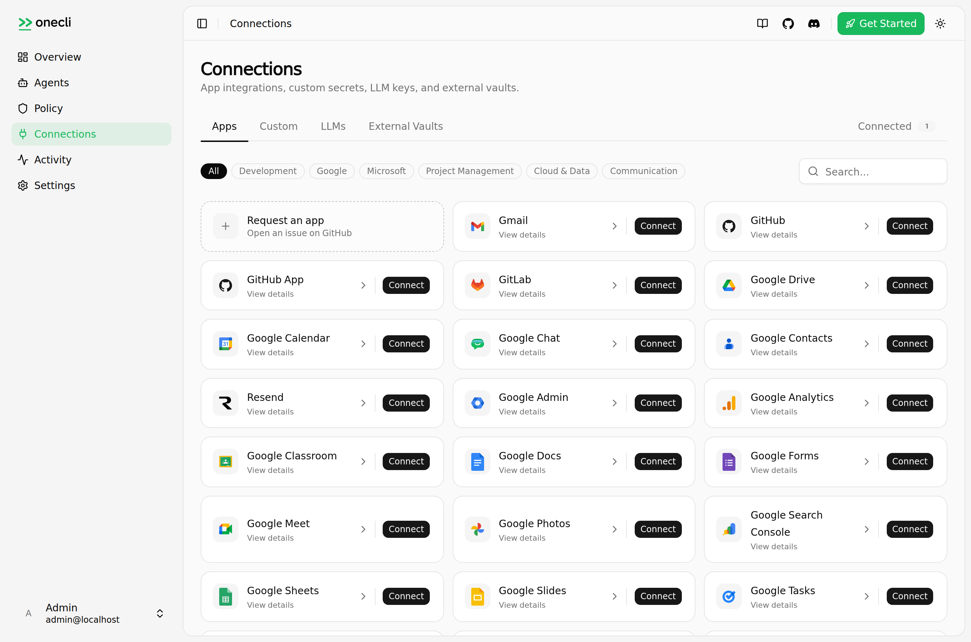This screenshot has width=971, height=642.
Task: Click the onecli logo
Action: click(x=45, y=23)
